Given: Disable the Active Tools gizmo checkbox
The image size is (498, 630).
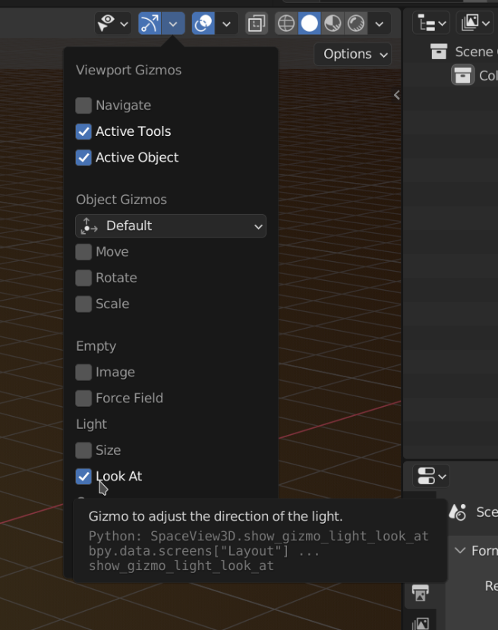Looking at the screenshot, I should [x=84, y=131].
